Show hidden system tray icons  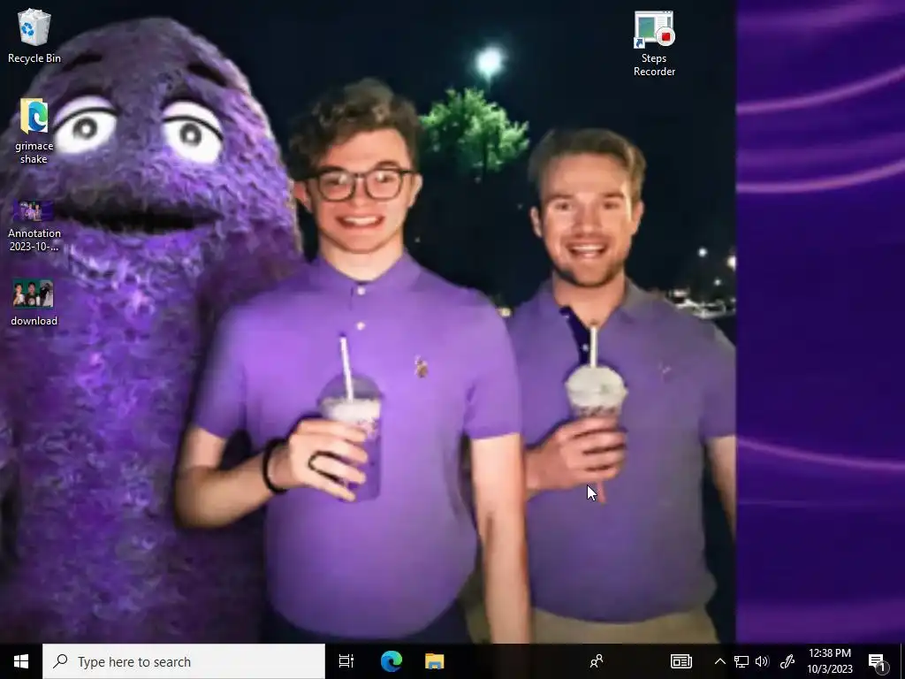click(719, 661)
